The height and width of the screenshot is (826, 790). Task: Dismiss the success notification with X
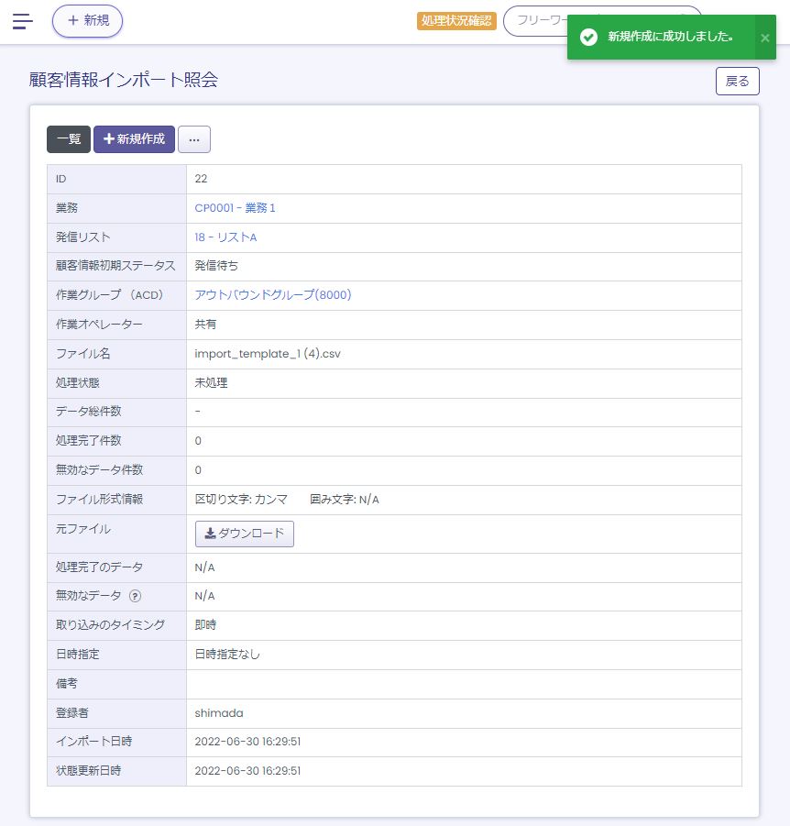pos(765,38)
